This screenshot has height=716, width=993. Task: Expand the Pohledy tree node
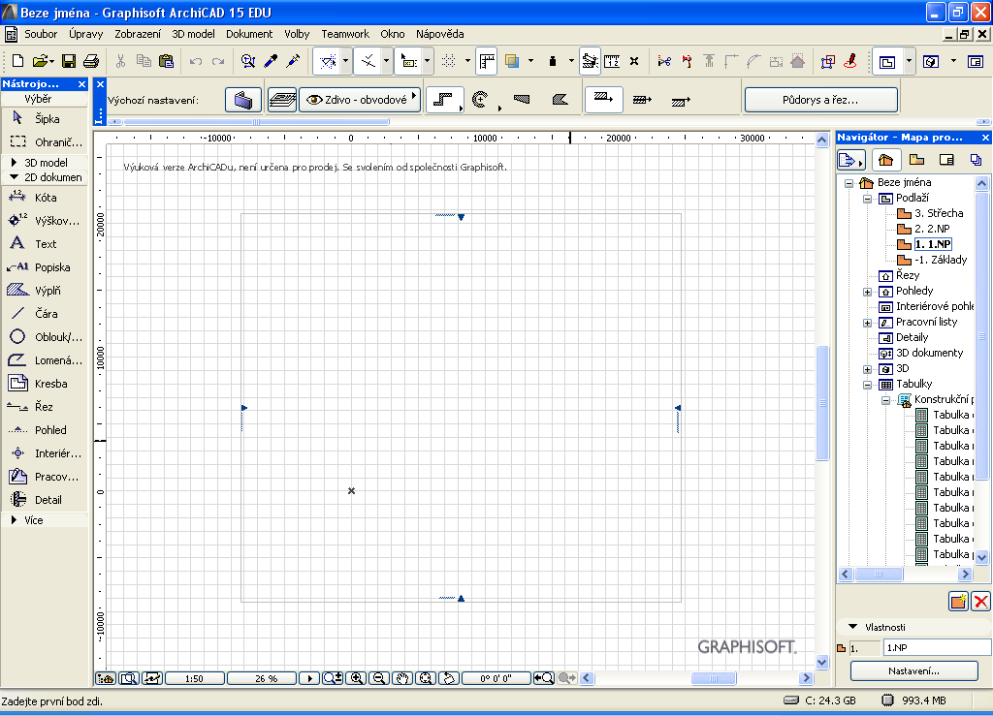point(868,292)
